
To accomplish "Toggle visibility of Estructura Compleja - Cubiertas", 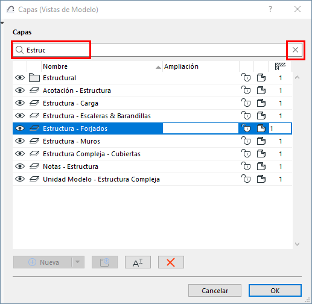I will (20, 154).
